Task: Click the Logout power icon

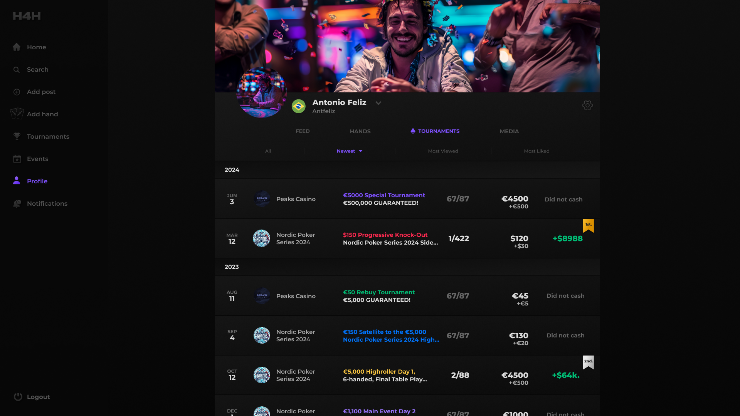Action: (18, 397)
